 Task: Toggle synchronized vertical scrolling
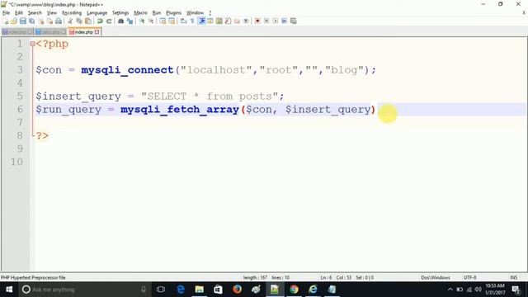point(163,21)
